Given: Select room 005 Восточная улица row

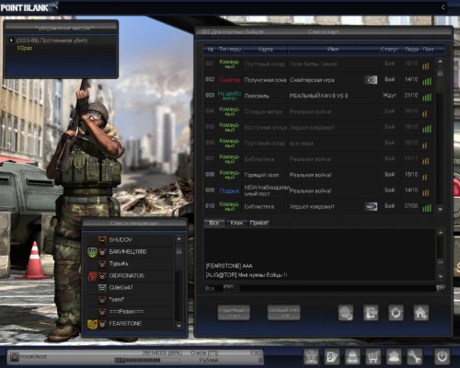Looking at the screenshot, I should [319, 127].
